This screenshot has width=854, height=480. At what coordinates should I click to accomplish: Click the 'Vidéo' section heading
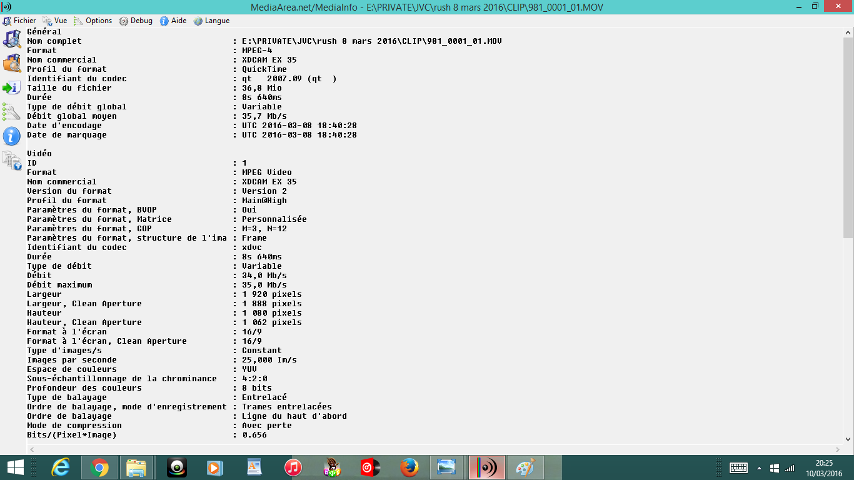(39, 154)
